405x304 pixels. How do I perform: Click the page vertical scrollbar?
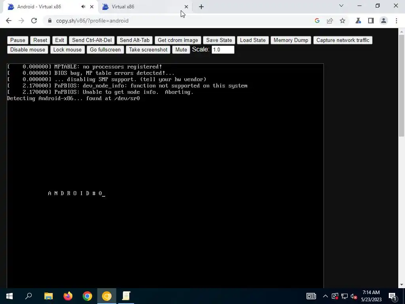401,85
